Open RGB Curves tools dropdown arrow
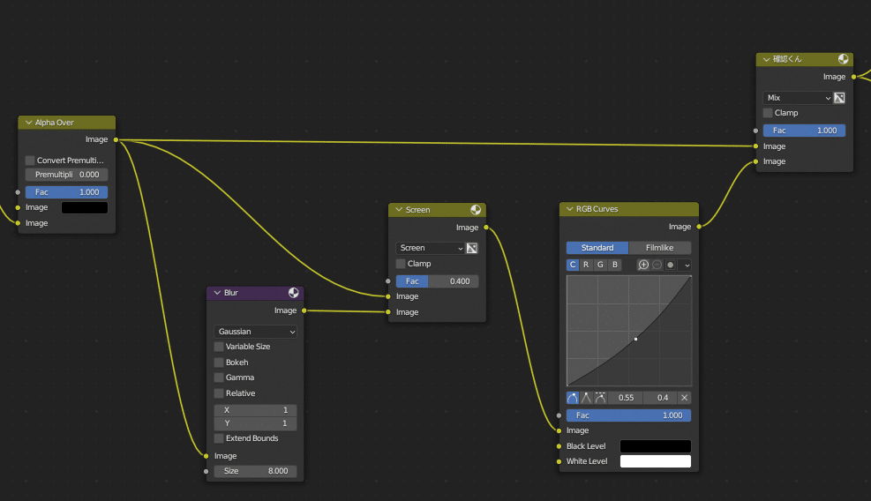 687,265
